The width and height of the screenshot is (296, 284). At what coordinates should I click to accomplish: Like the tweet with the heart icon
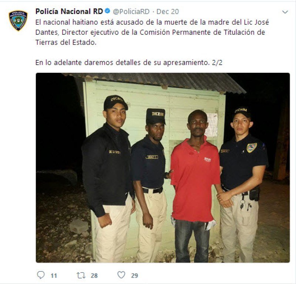tap(121, 275)
